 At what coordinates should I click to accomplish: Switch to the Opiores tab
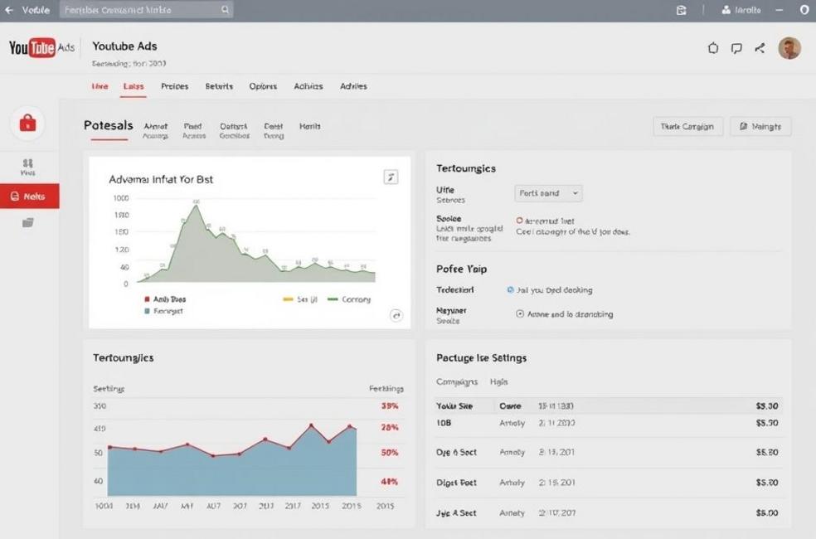click(x=263, y=86)
